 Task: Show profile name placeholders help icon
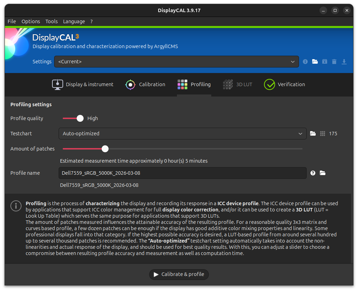[313, 173]
